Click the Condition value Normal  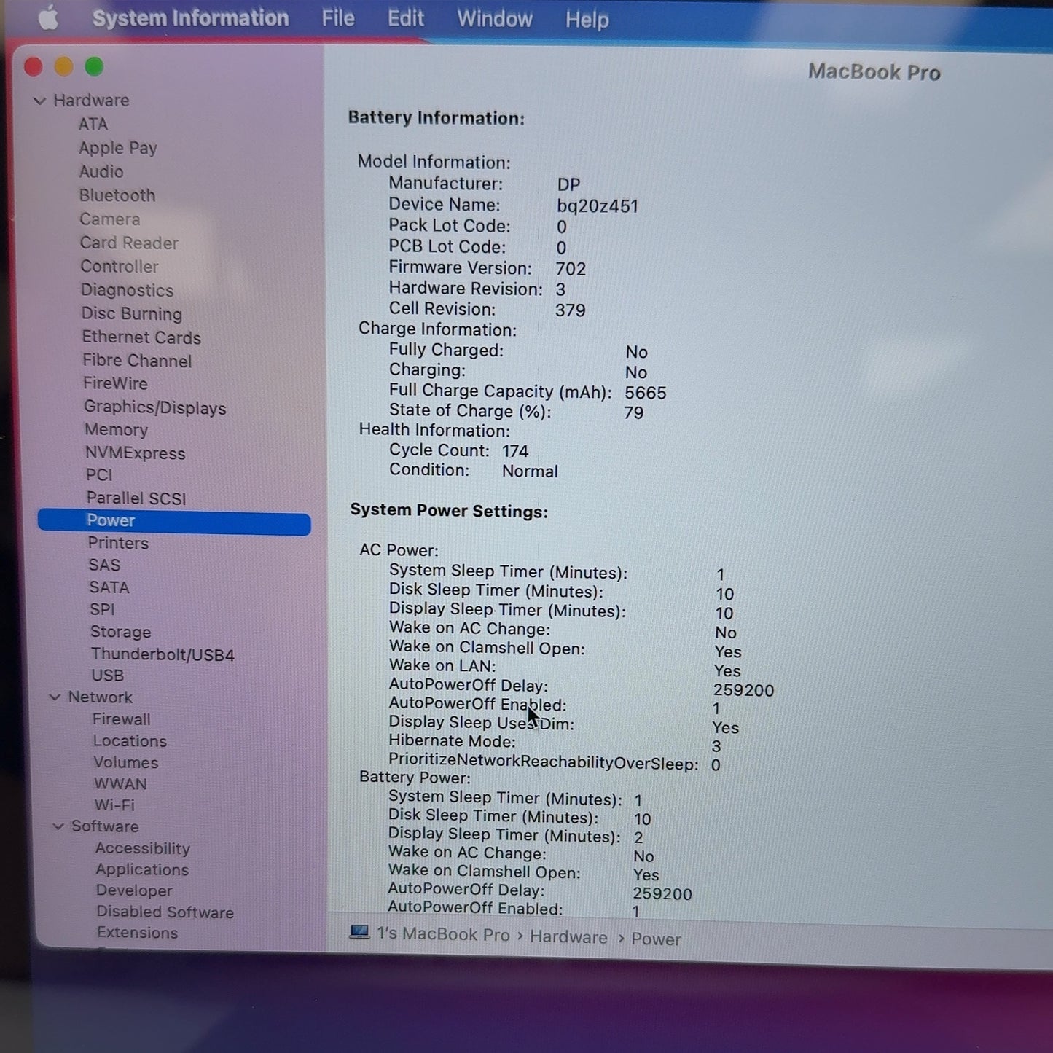pos(530,471)
